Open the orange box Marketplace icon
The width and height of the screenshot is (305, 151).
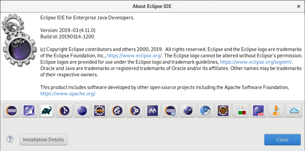[x=276, y=111]
